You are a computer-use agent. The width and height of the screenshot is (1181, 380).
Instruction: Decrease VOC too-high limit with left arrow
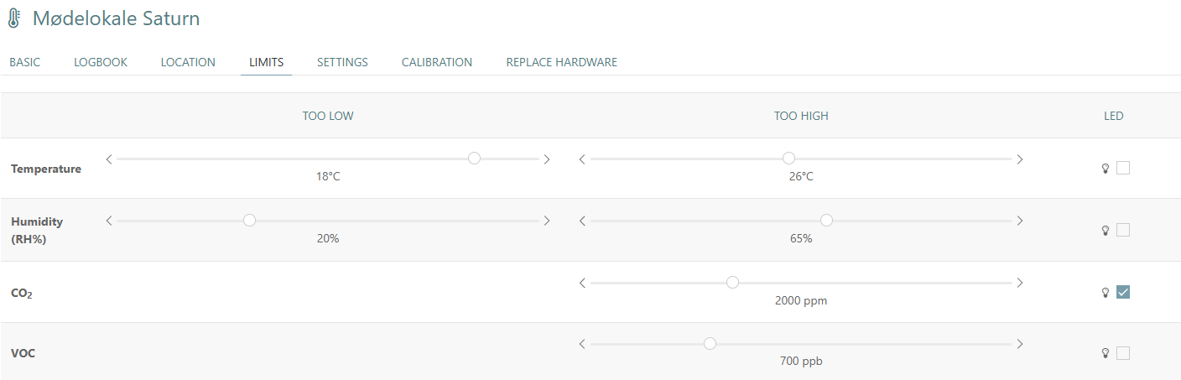[x=582, y=344]
